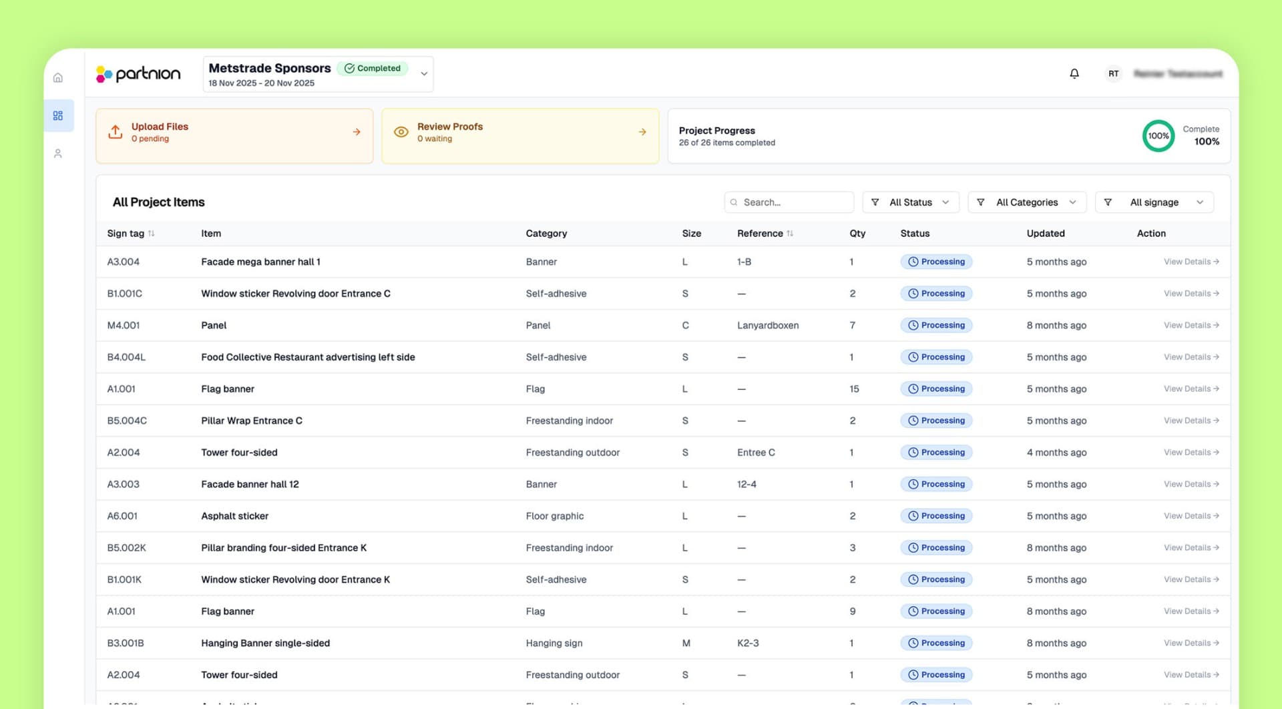
Task: Open the All Categories filter dropdown
Action: click(1027, 202)
